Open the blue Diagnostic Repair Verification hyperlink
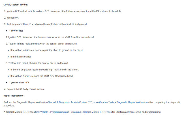This screenshot has width=184, height=120. click(x=132, y=102)
